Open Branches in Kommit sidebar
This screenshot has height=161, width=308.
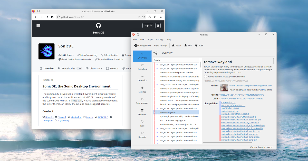point(142,67)
